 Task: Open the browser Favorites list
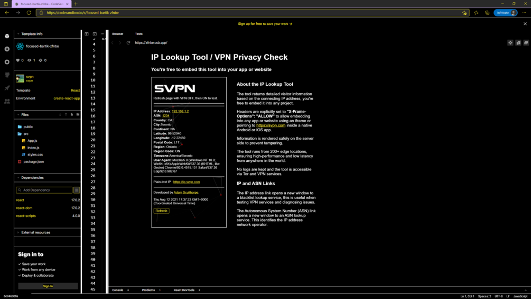[x=476, y=13]
